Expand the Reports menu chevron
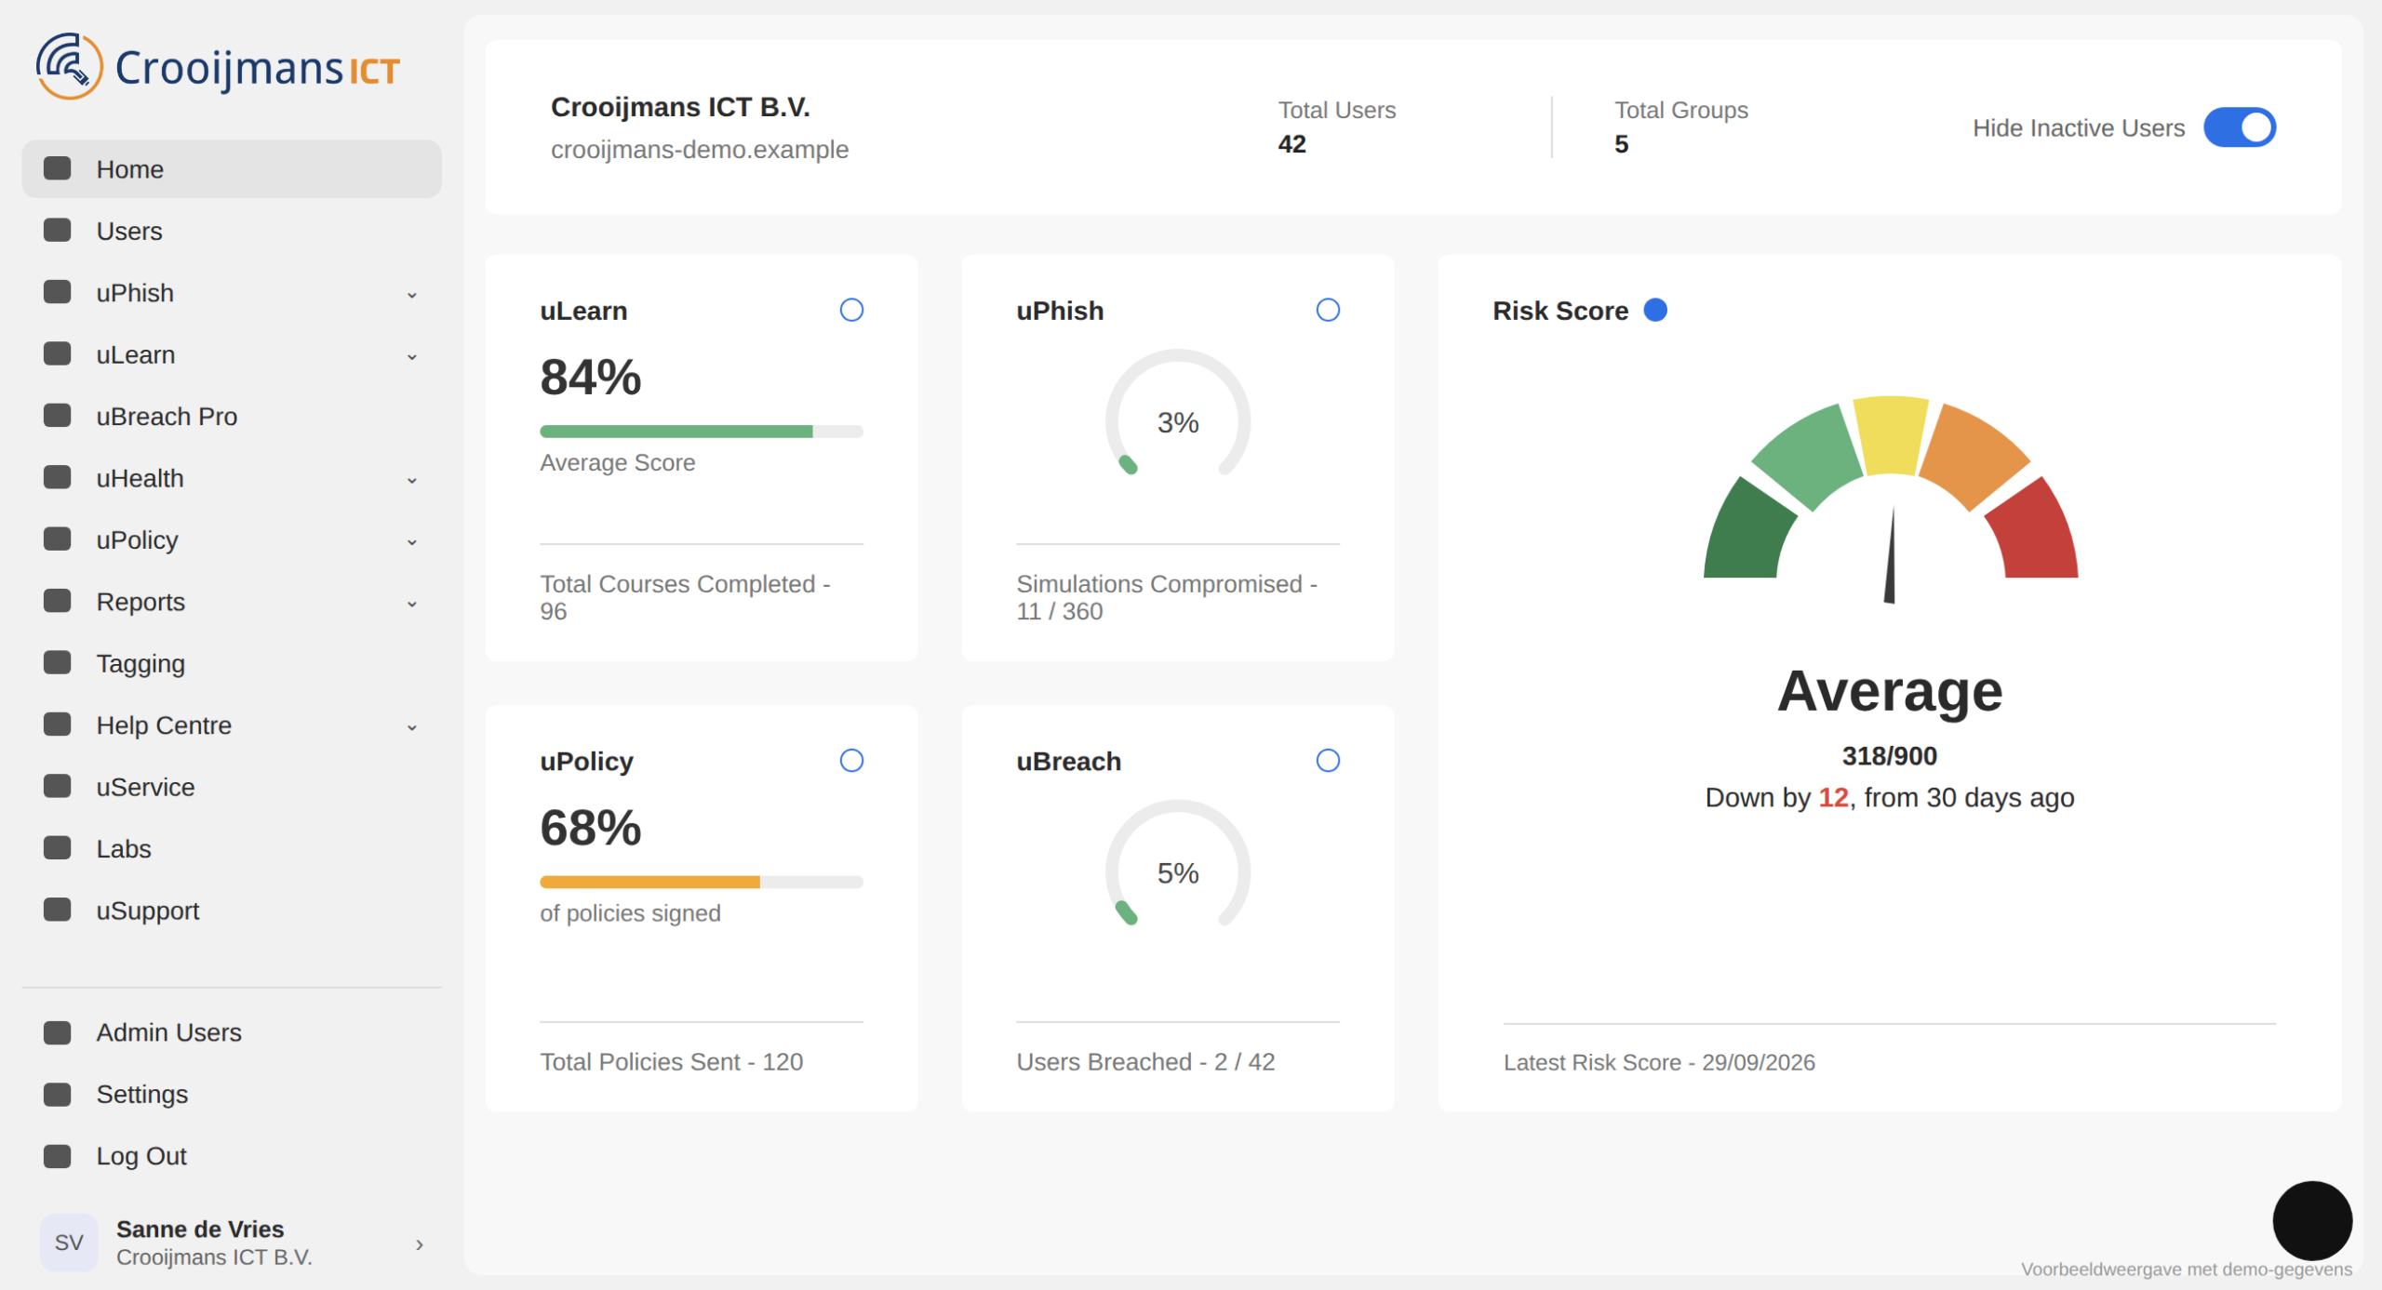Viewport: 2382px width, 1290px height. pos(412,605)
